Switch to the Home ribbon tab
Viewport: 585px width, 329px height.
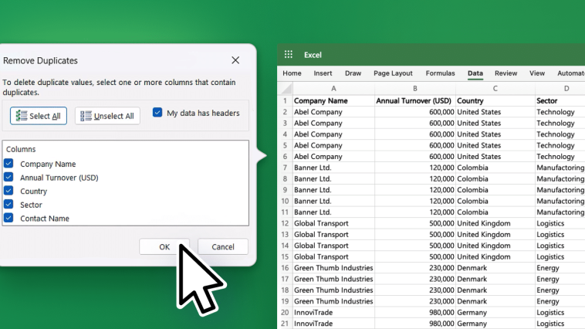(292, 73)
